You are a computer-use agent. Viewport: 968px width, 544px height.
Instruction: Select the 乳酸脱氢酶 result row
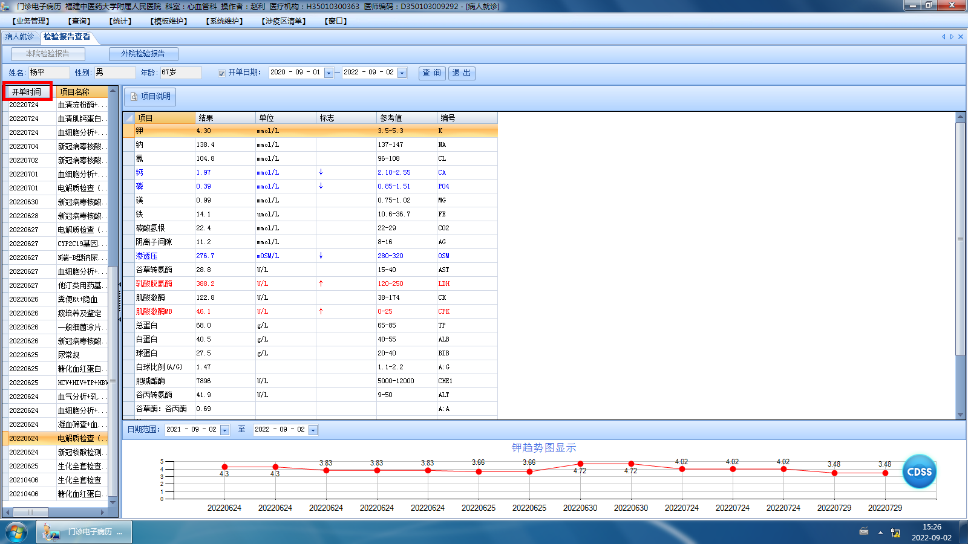[310, 284]
